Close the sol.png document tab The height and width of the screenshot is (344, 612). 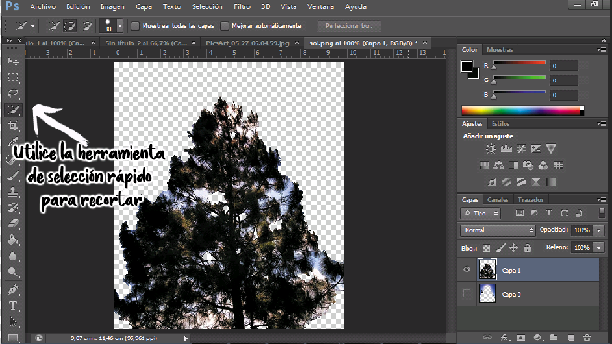coord(425,43)
